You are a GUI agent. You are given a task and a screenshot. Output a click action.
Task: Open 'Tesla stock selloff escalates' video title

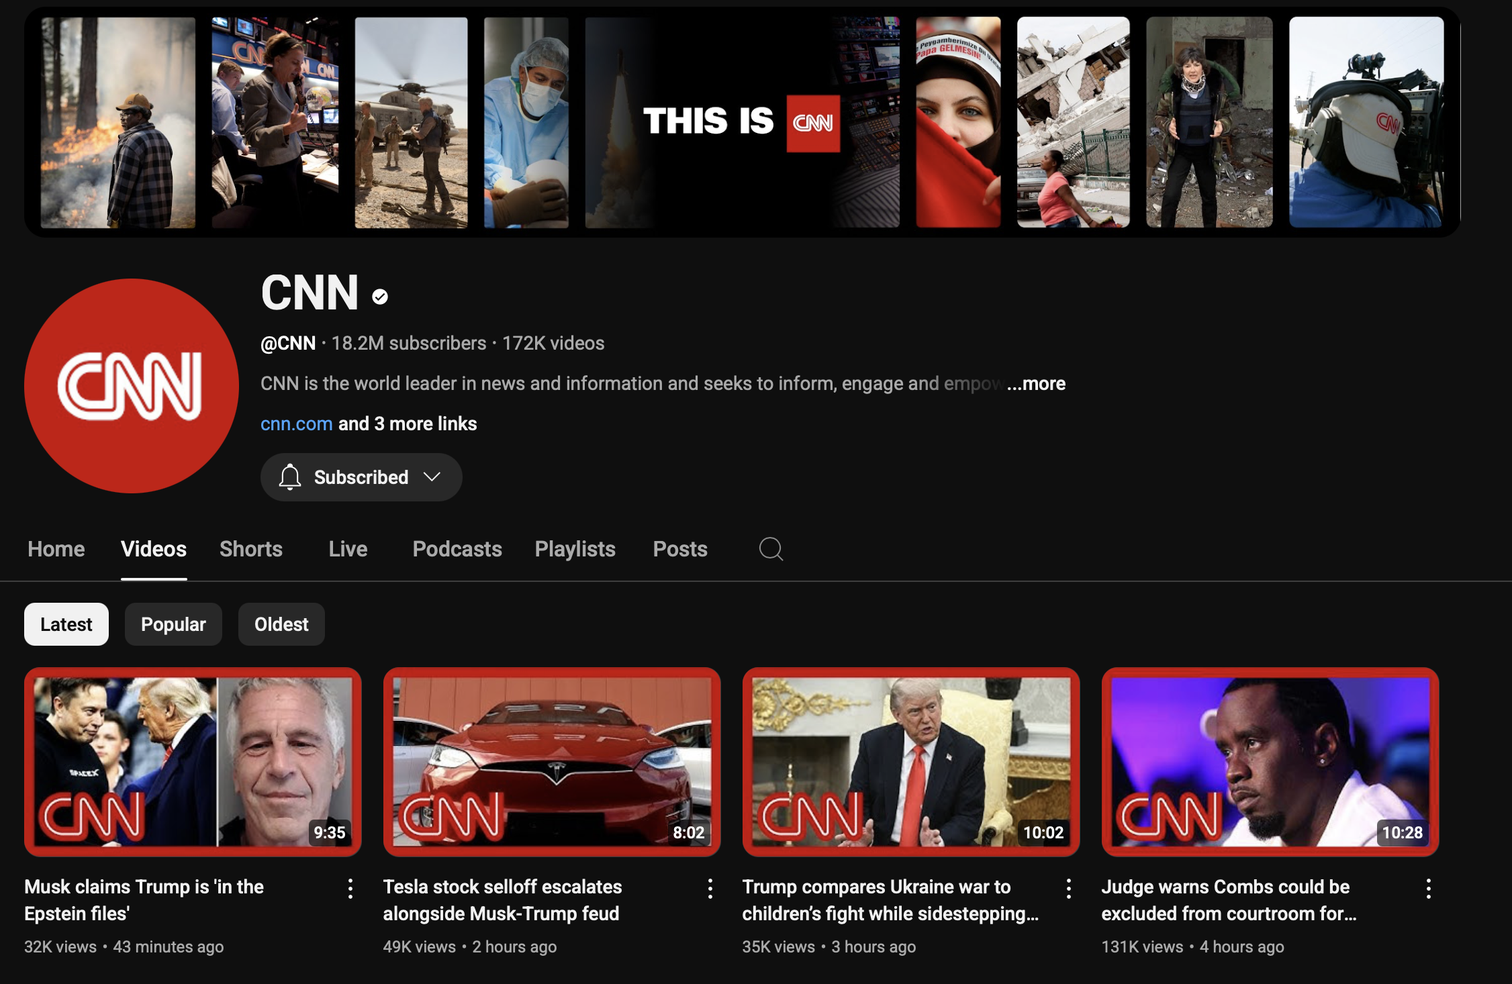[503, 900]
